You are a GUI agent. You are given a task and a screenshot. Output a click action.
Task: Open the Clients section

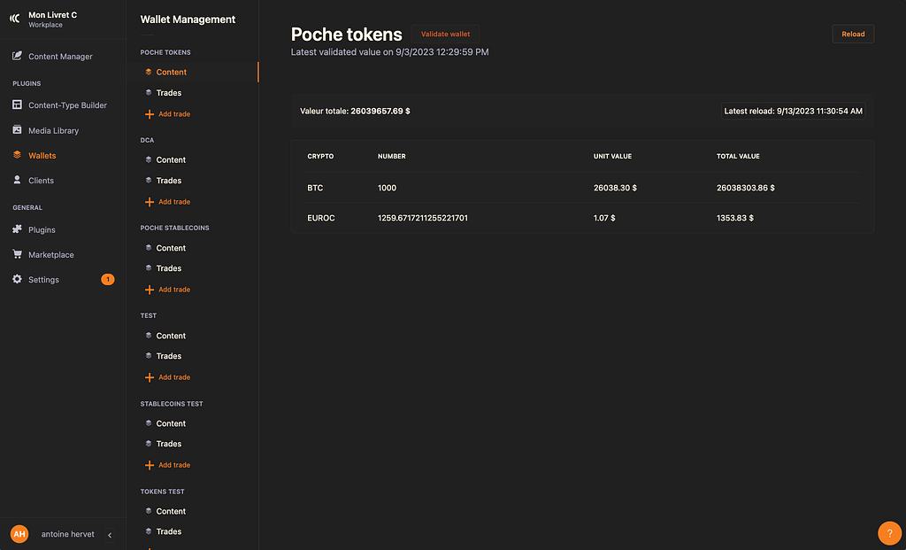click(x=42, y=180)
